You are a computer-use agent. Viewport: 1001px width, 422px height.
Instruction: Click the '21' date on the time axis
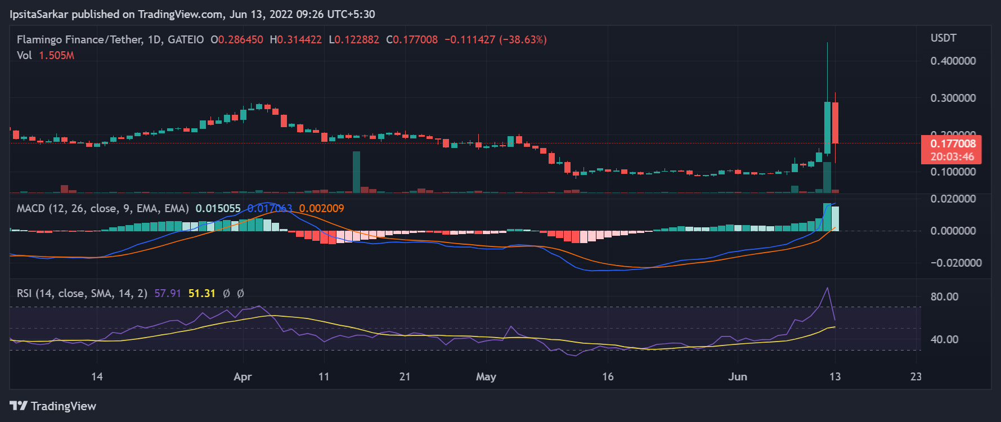[405, 377]
